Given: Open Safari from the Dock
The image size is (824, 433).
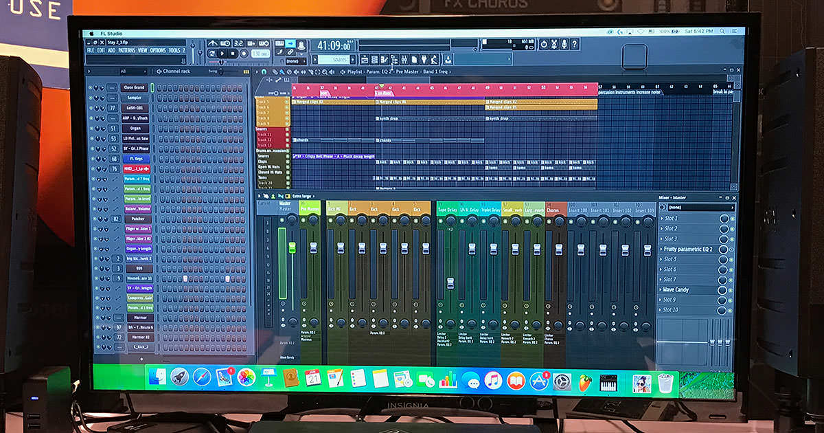Looking at the screenshot, I should pyautogui.click(x=202, y=377).
